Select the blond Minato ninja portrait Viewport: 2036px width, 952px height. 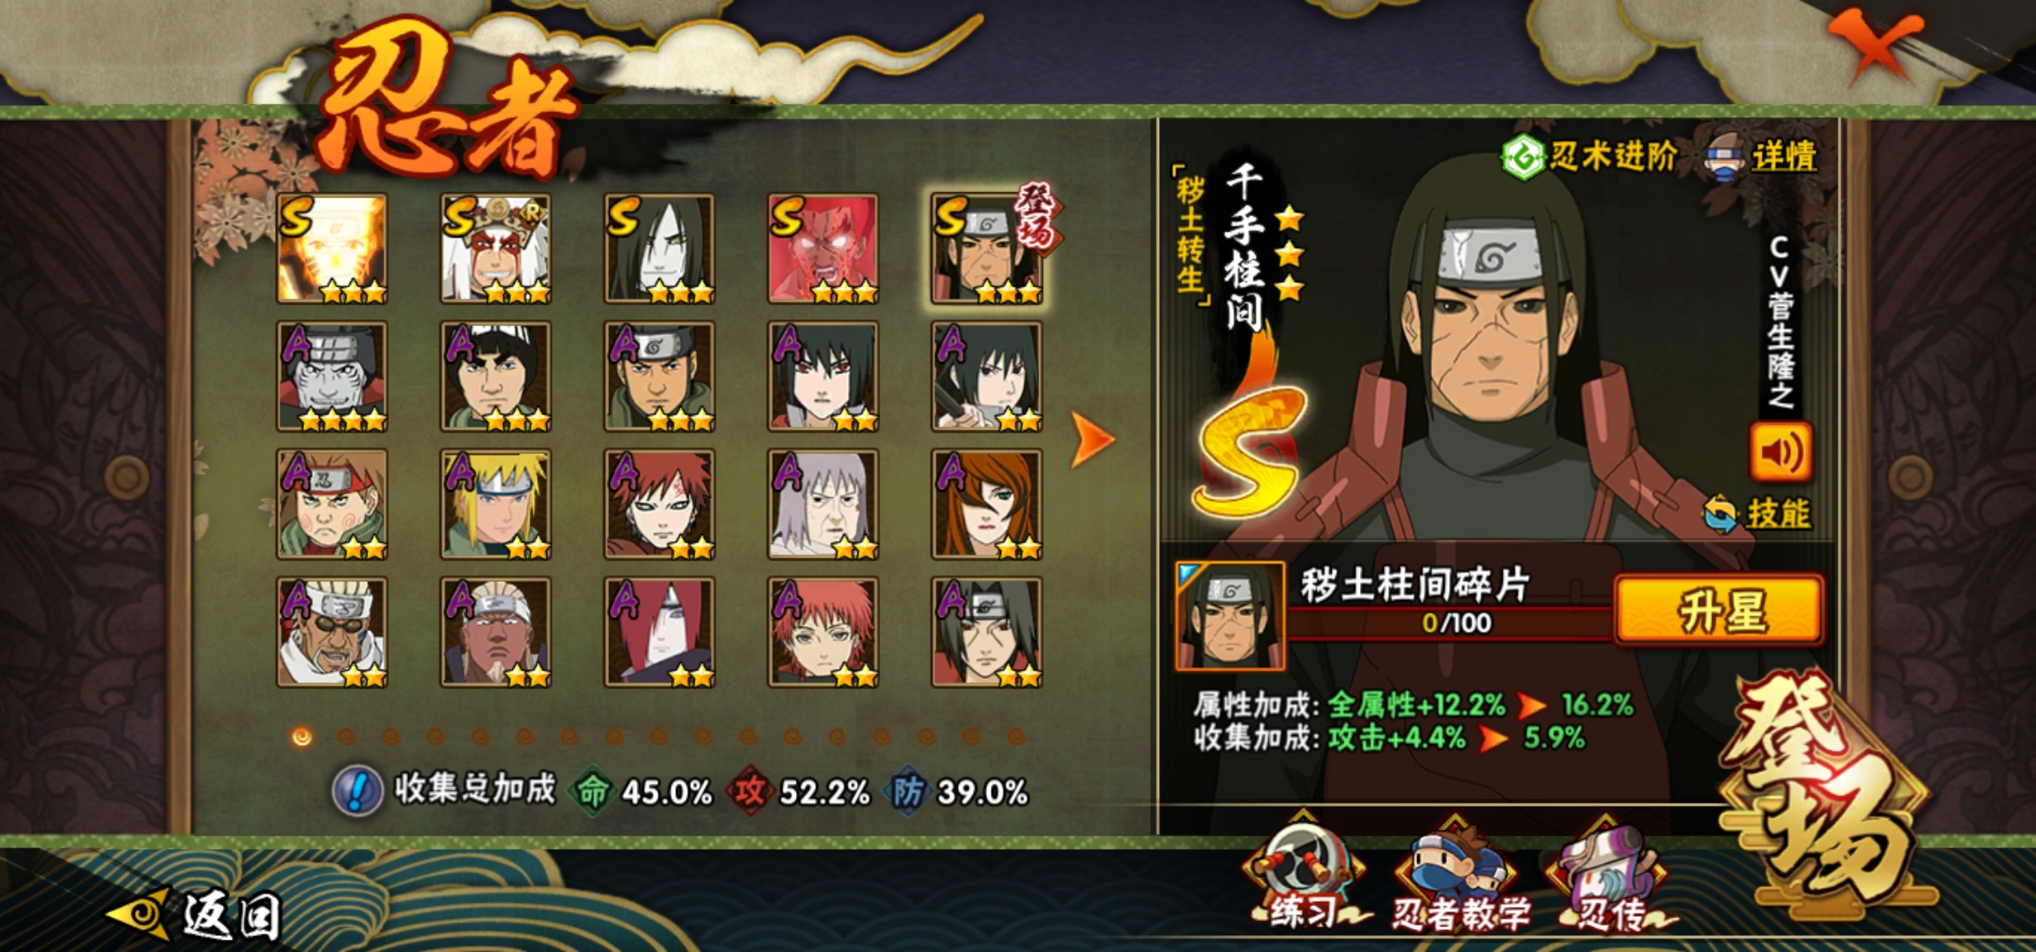[495, 504]
